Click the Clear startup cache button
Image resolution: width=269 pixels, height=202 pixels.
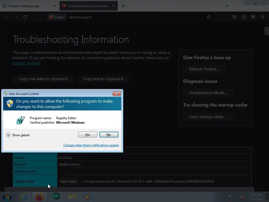(208, 117)
